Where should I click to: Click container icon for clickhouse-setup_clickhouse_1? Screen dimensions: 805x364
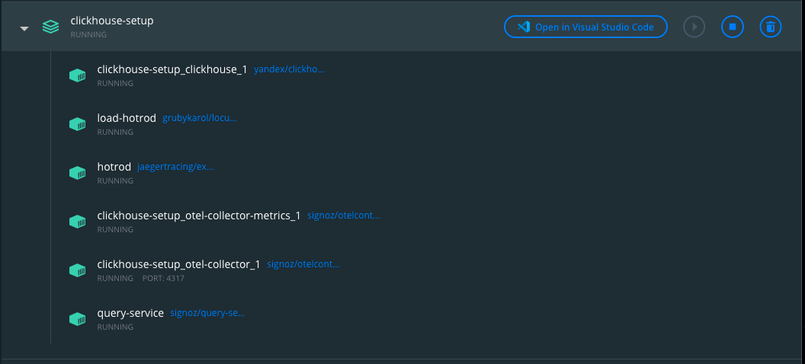(x=77, y=75)
